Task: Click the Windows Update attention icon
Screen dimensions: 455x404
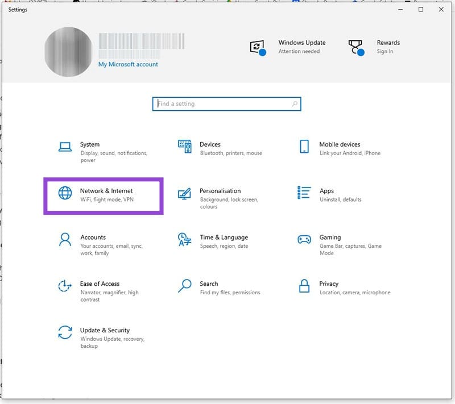Action: [x=259, y=47]
